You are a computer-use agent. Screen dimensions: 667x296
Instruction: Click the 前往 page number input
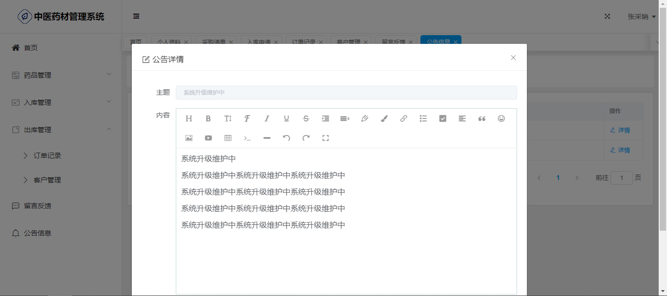[x=622, y=178]
